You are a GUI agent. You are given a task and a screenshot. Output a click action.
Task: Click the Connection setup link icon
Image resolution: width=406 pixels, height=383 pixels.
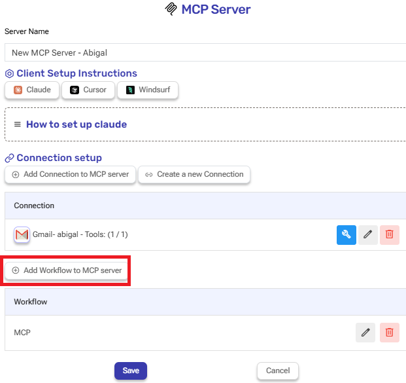pyautogui.click(x=9, y=158)
